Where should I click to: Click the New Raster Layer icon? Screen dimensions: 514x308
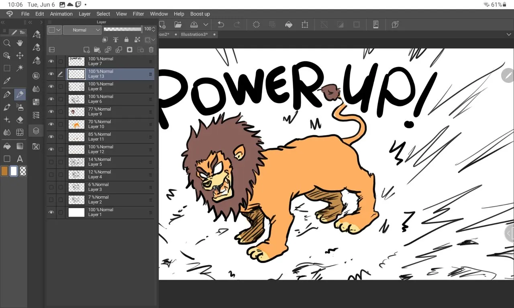click(x=86, y=50)
